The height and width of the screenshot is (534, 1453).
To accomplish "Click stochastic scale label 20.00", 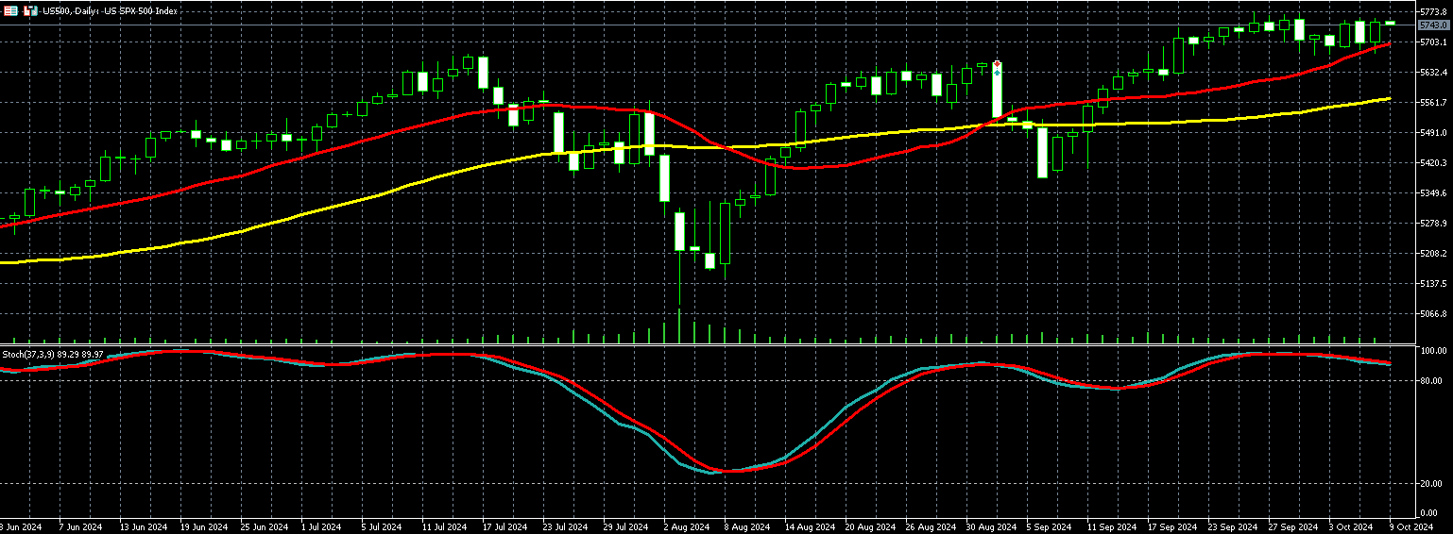I will click(1432, 484).
